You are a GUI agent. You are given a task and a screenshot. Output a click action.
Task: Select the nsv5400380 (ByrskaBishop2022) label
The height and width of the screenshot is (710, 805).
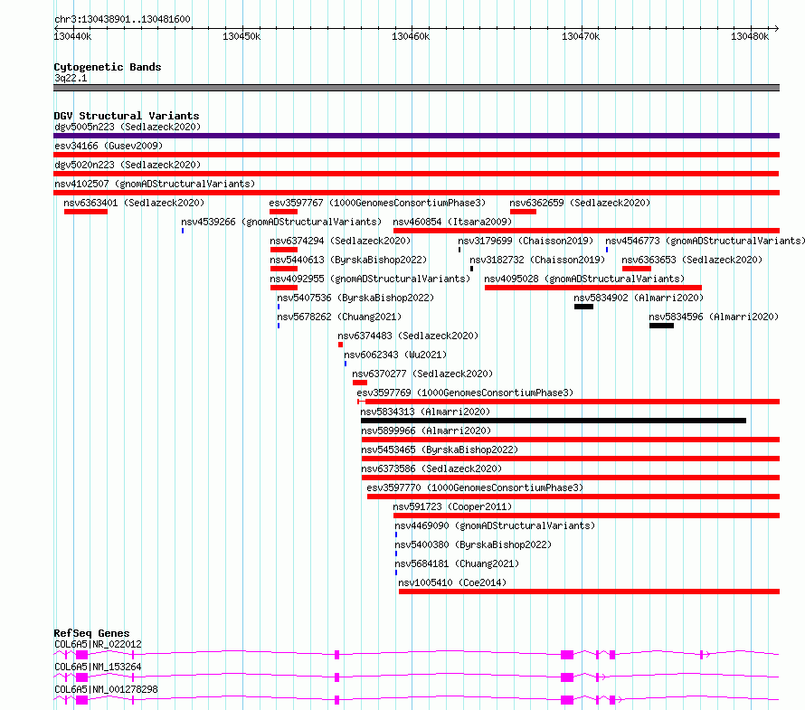(473, 544)
